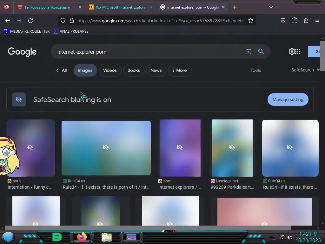Image resolution: width=325 pixels, height=244 pixels.
Task: Click the Firefox taskbar icon
Action: click(x=82, y=237)
